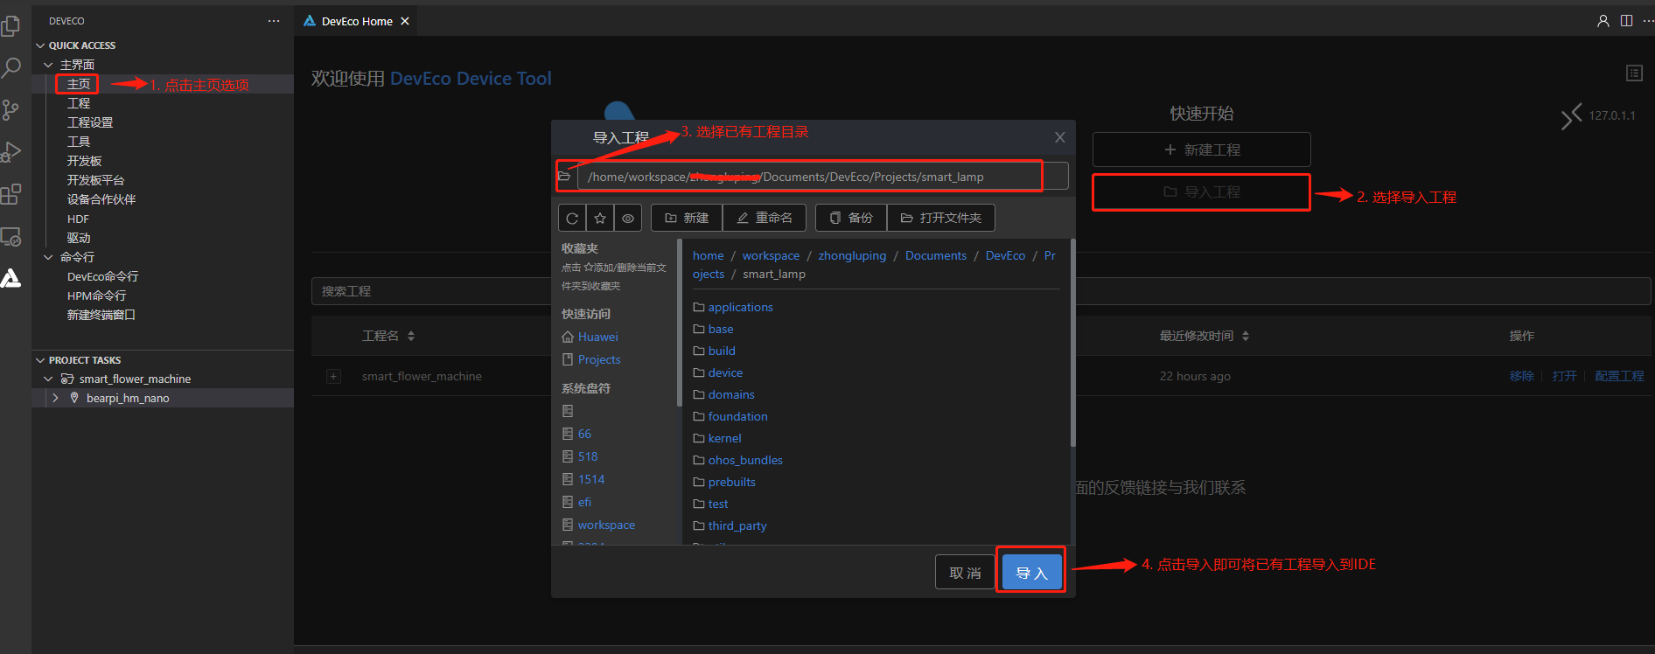Open 工具 in the sidebar
Image resolution: width=1655 pixels, height=654 pixels.
[x=79, y=142]
